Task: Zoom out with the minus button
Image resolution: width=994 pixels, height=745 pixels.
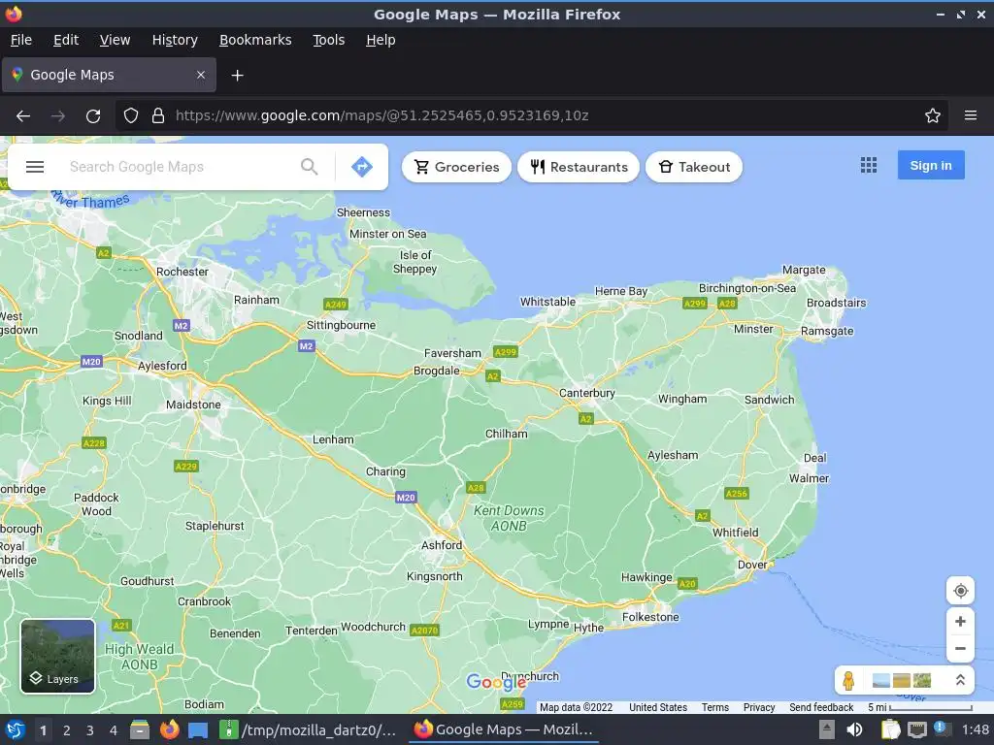Action: coord(960,649)
